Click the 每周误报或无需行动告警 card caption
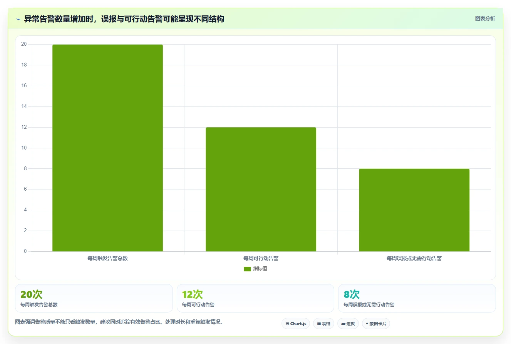This screenshot has height=344, width=511. click(x=369, y=304)
